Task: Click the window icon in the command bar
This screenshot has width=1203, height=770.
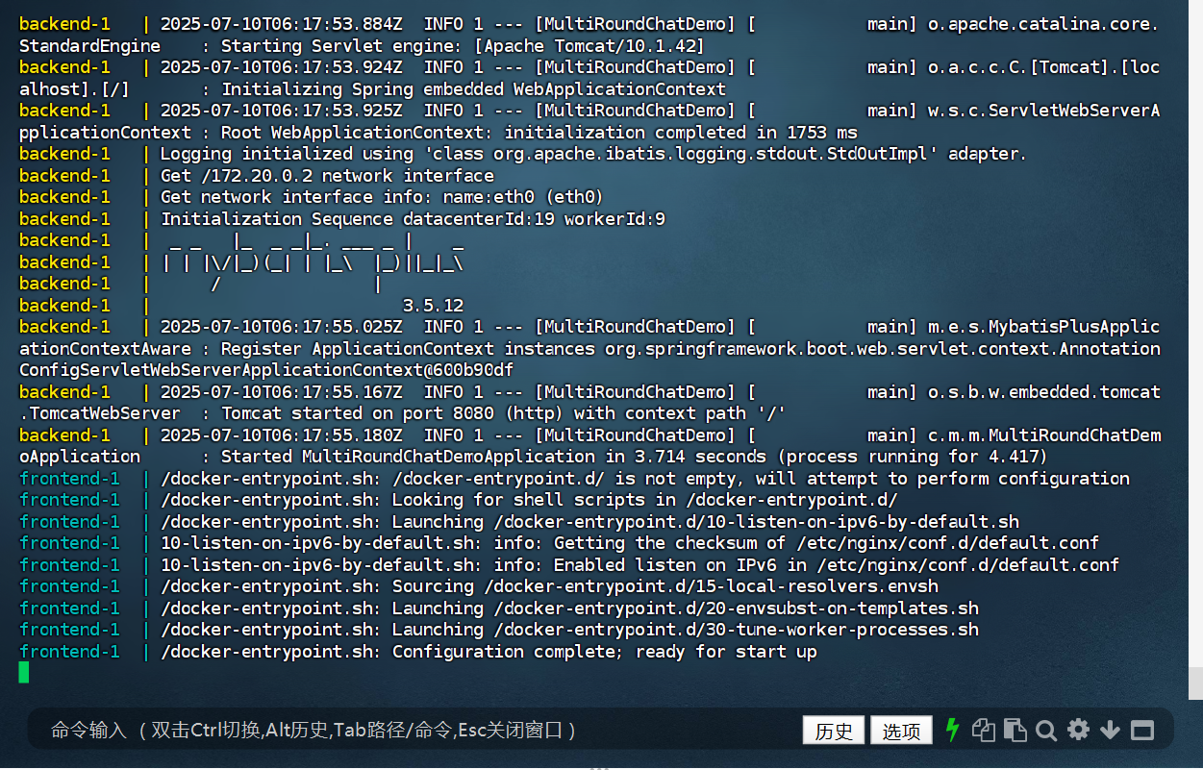Action: click(x=1141, y=731)
